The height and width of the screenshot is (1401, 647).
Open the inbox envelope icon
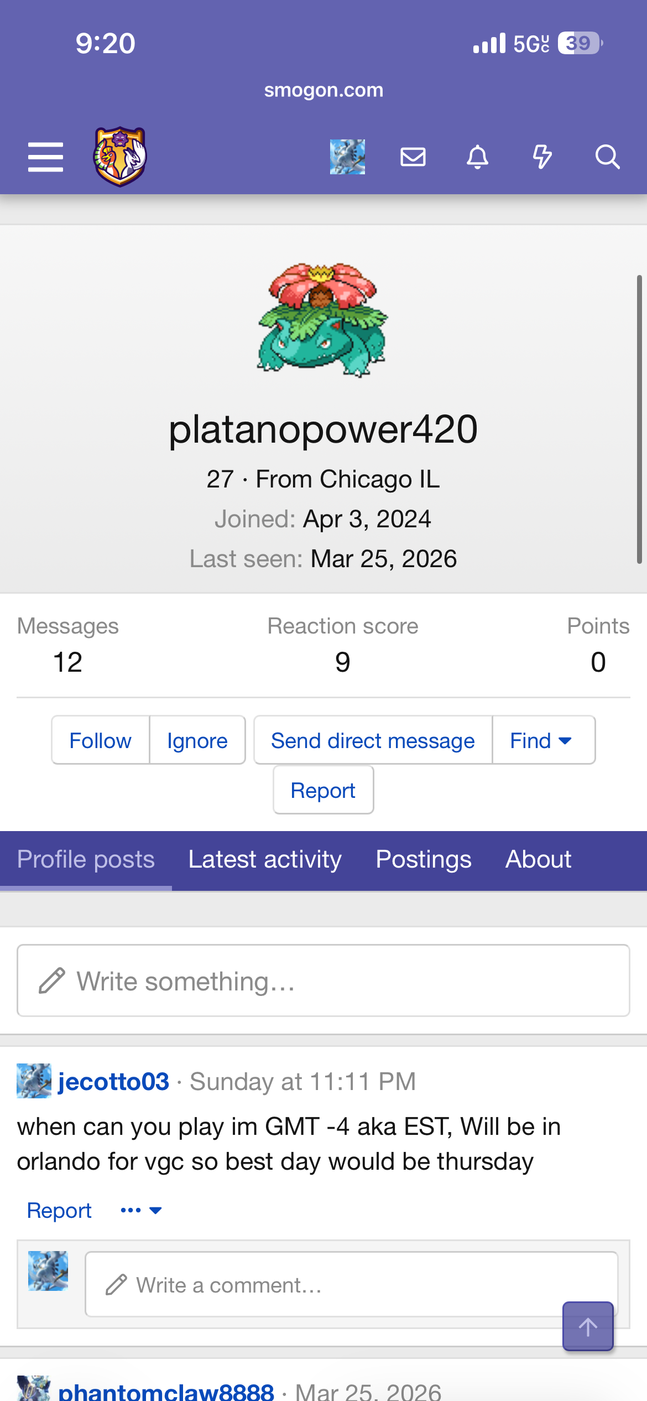(413, 157)
